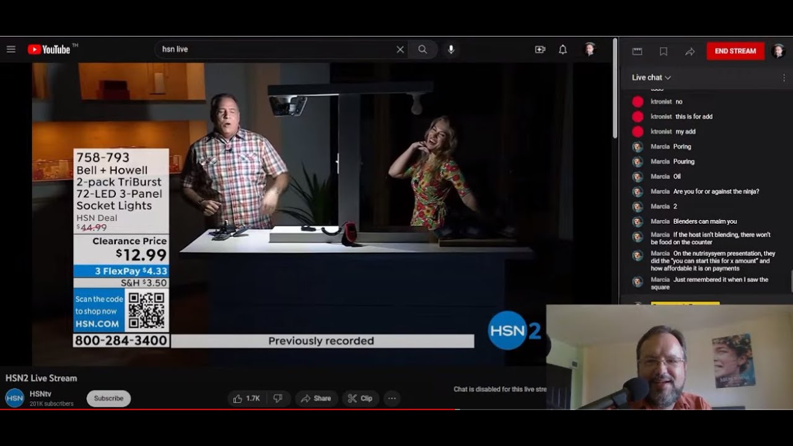Image resolution: width=793 pixels, height=446 pixels.
Task: Like the video with thumbs up 1.7K
Action: pos(246,398)
